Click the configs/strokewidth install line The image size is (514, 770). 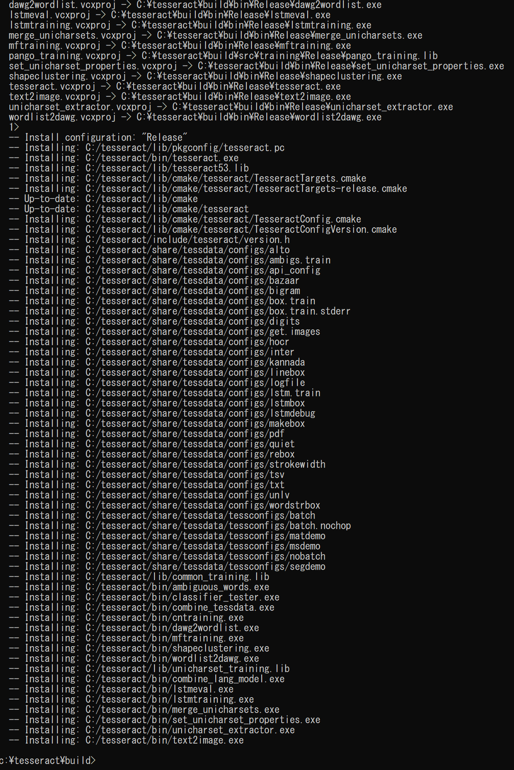tap(167, 464)
